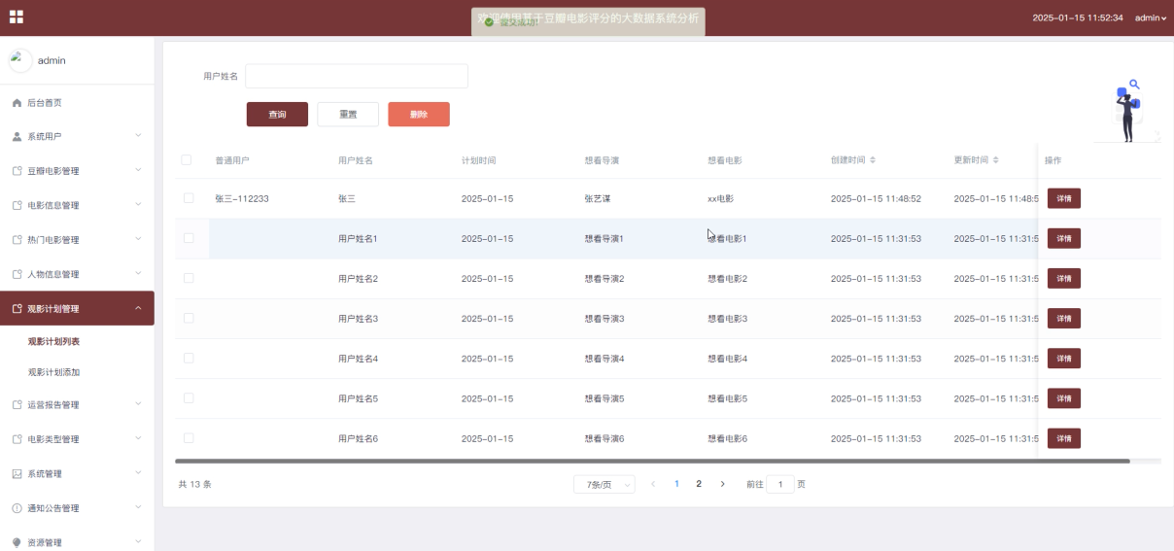Click the search illustration at top right
This screenshot has height=551, width=1174.
coord(1127,111)
